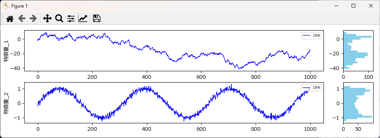Maximize the Figure 1 window
Viewport: 380px width, 138px height.
(353, 6)
